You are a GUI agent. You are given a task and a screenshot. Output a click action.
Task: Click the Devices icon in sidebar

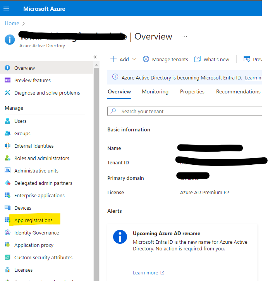point(7,208)
